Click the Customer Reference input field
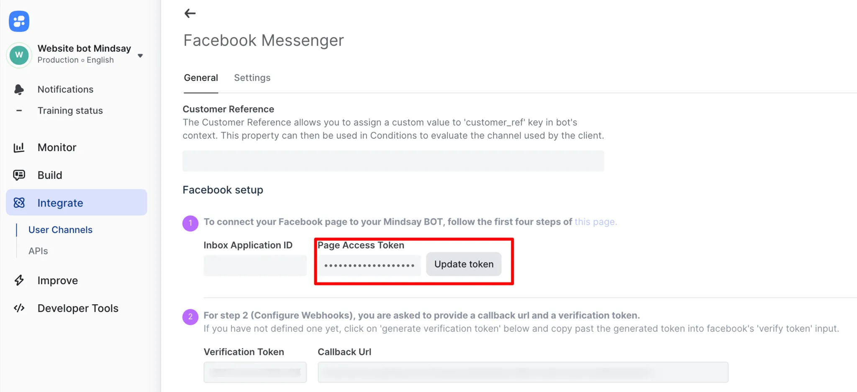The height and width of the screenshot is (392, 857). coord(393,161)
